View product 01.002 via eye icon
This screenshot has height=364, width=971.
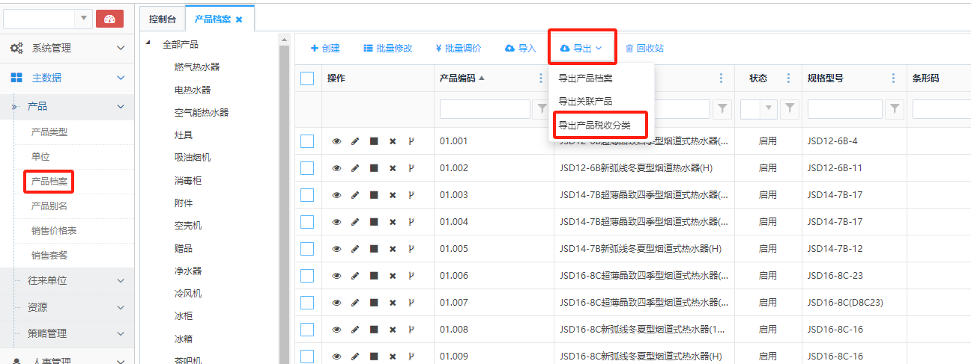point(336,168)
